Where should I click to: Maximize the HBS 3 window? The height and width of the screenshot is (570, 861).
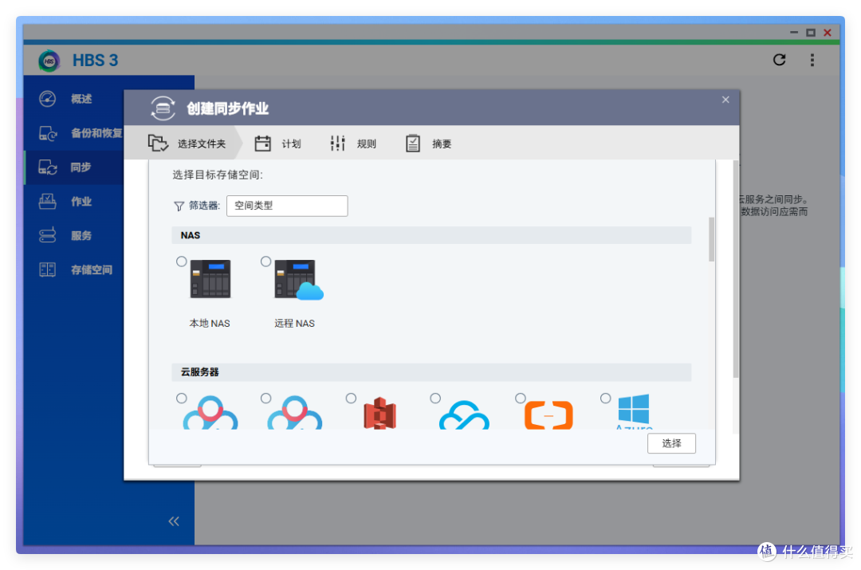[811, 33]
